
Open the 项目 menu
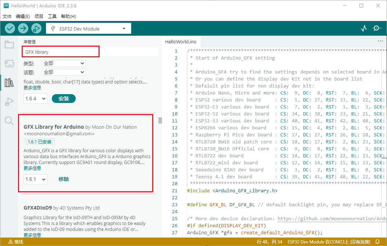(39, 16)
